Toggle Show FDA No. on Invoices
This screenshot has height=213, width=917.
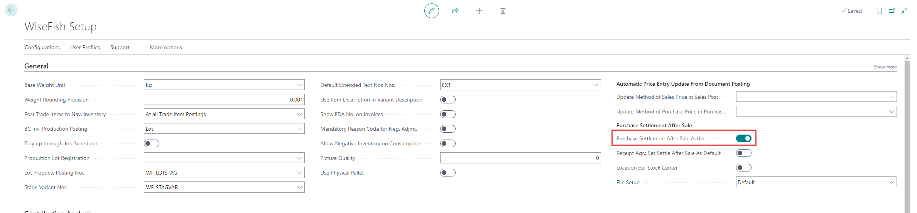(448, 114)
